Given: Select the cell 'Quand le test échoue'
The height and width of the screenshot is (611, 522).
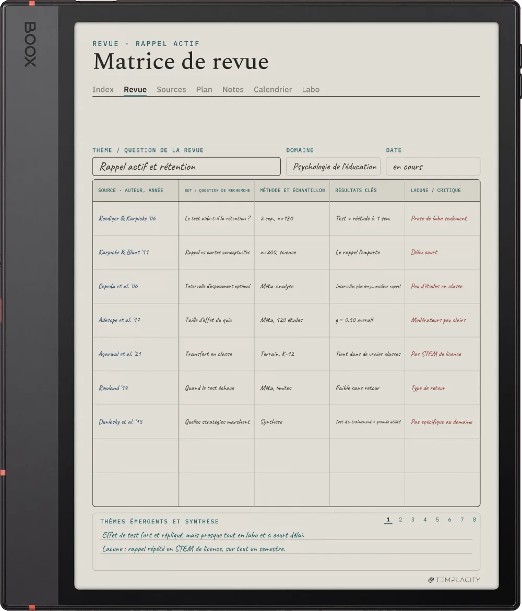Looking at the screenshot, I should 217,387.
